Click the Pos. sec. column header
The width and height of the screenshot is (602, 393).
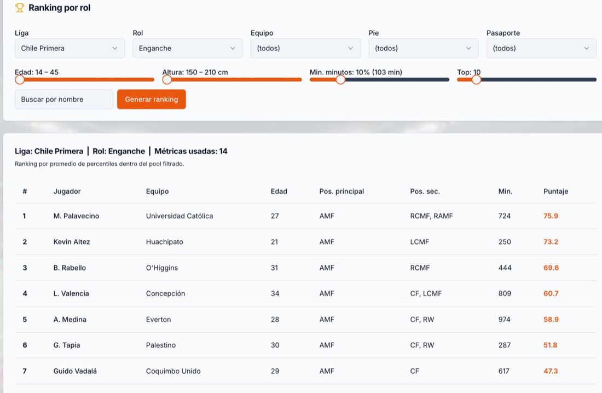(425, 192)
